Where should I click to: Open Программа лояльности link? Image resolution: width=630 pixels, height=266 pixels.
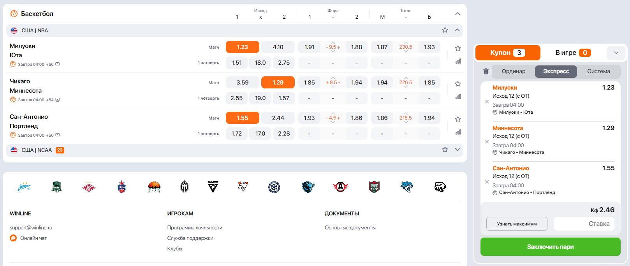(x=195, y=227)
